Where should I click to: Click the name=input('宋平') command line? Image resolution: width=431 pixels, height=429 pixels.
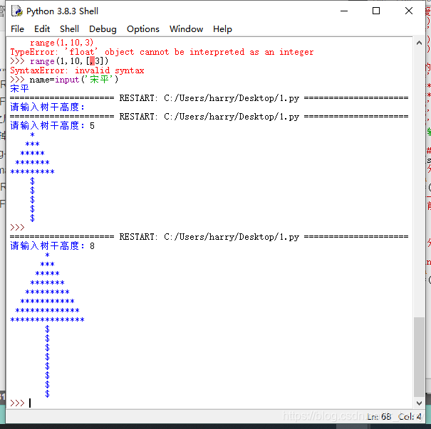[x=64, y=80]
